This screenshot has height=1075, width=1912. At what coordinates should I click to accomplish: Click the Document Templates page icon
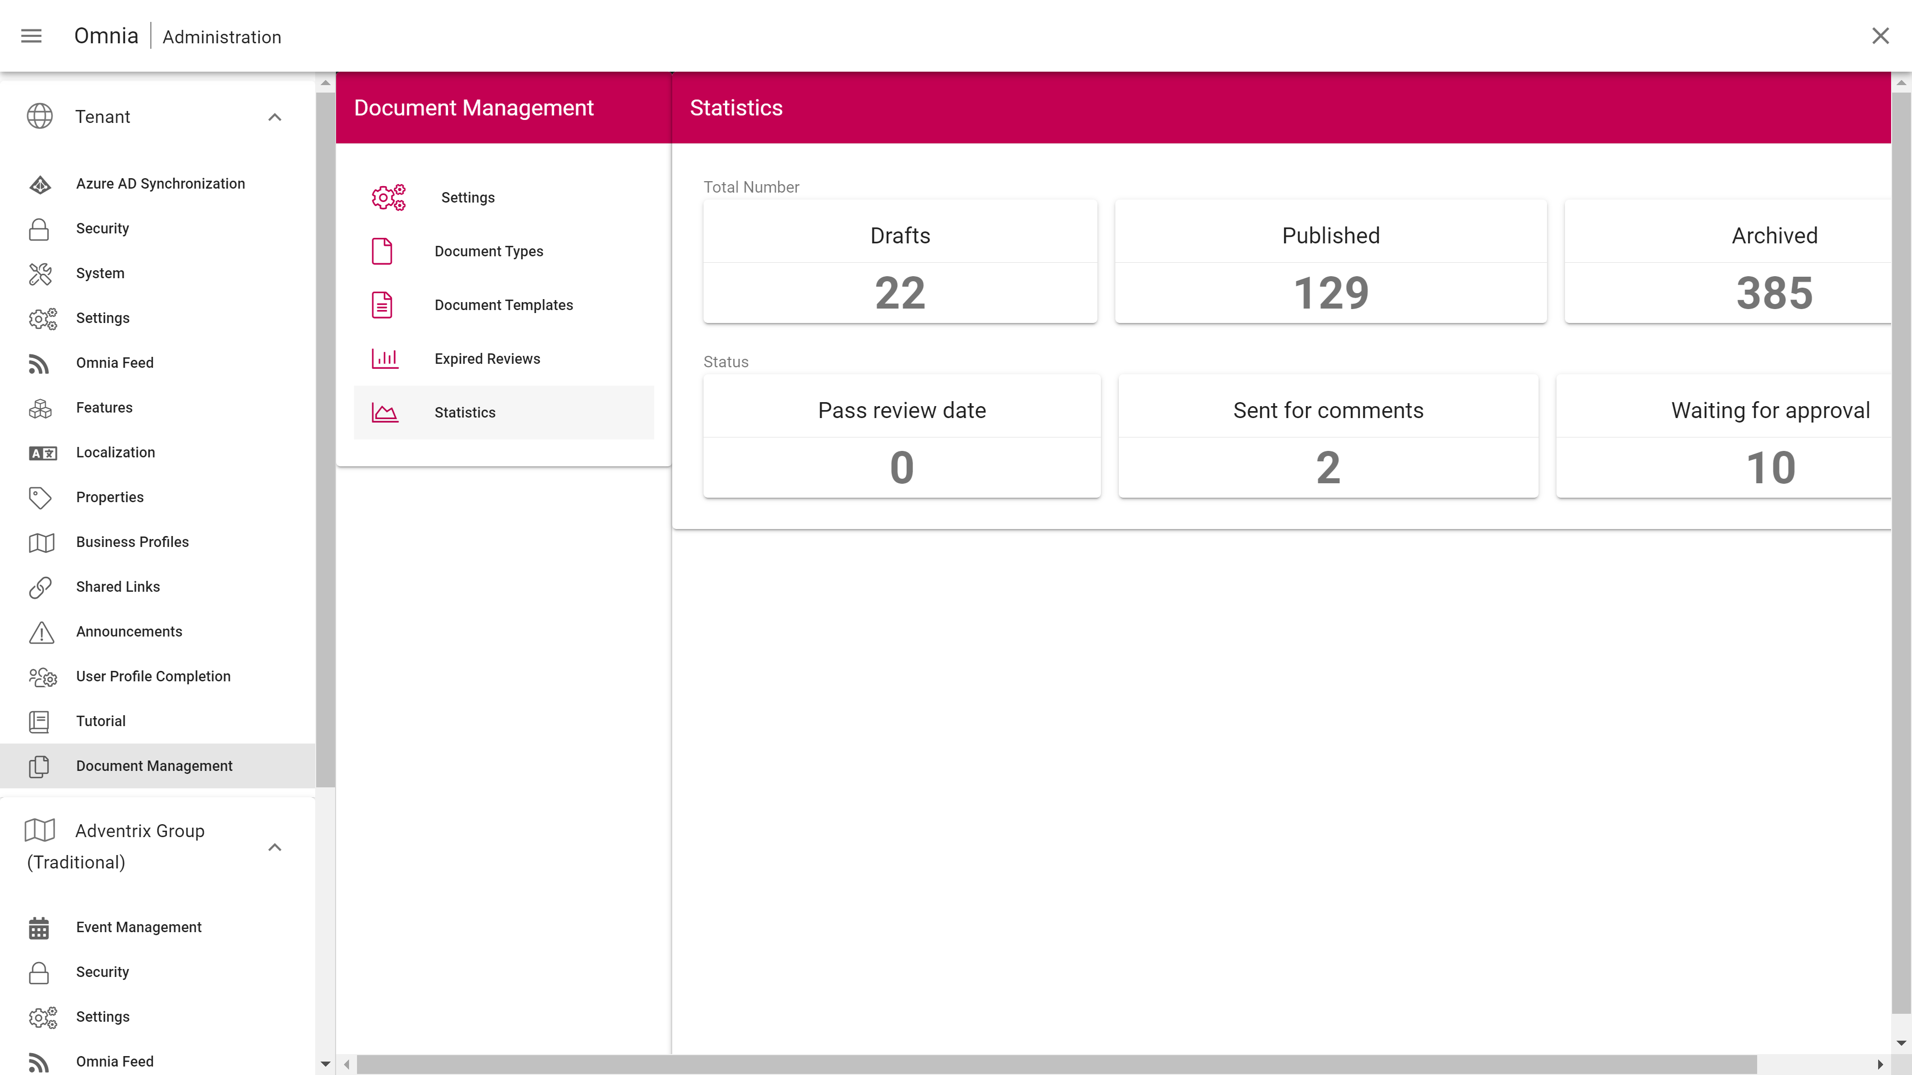(x=382, y=305)
